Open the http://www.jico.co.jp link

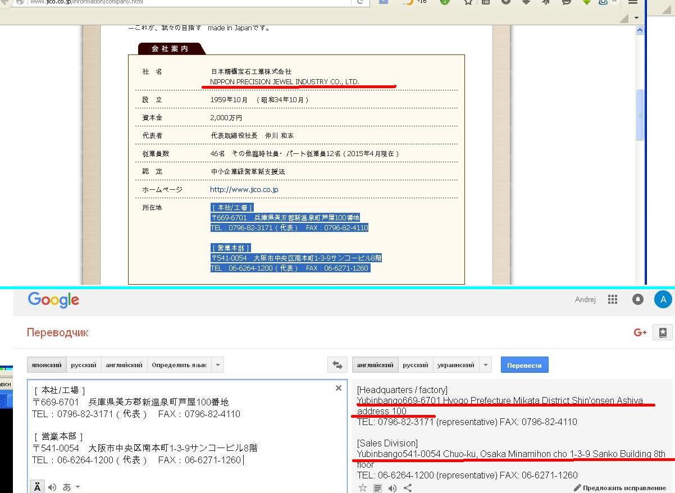tap(244, 190)
